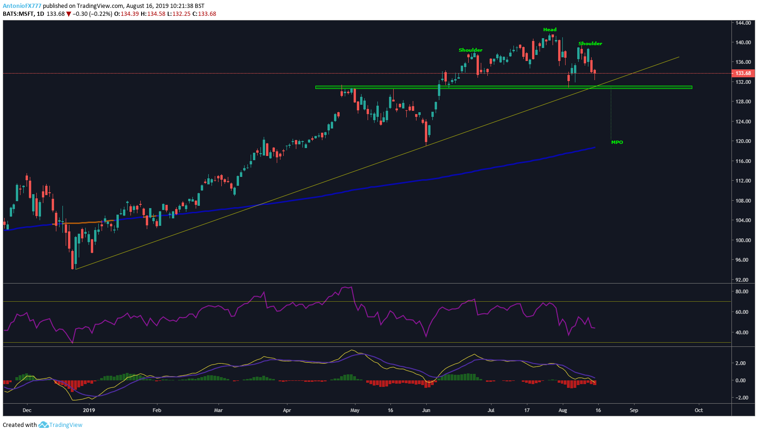Click the 'Aug' time axis label
The width and height of the screenshot is (758, 433).
pos(563,410)
